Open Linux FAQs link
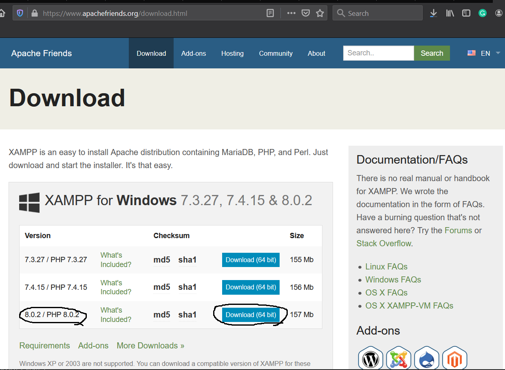Screen dimensions: 505x370 [386, 267]
